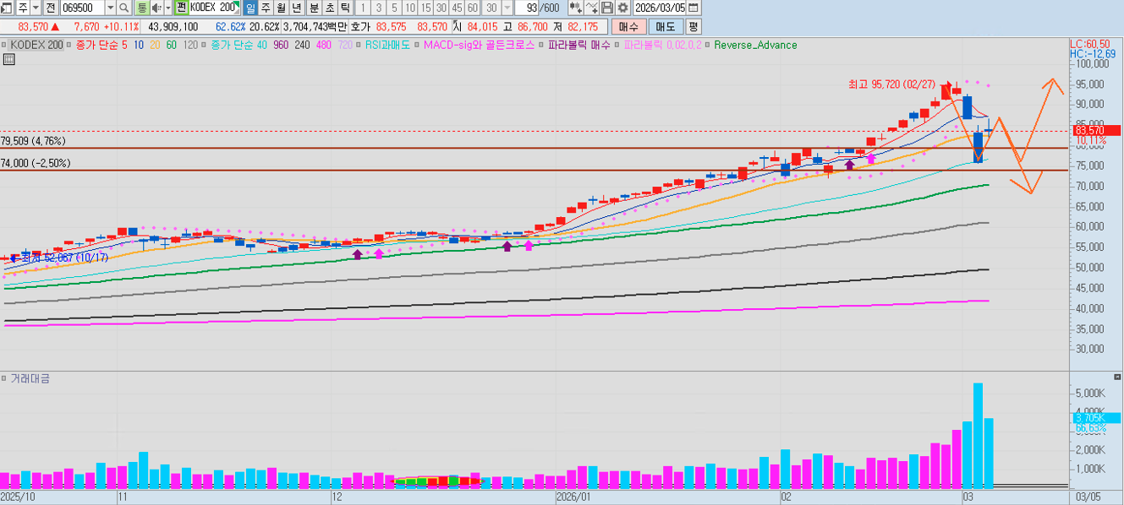Toggle the Reverse_Advance indicator square

click(x=708, y=45)
